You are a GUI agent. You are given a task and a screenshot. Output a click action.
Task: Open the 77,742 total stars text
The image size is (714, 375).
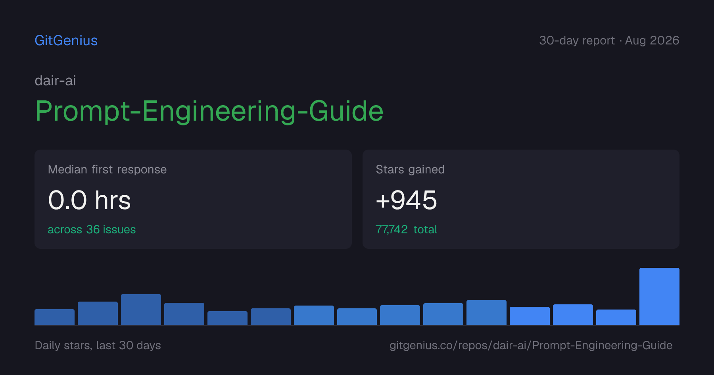point(406,229)
